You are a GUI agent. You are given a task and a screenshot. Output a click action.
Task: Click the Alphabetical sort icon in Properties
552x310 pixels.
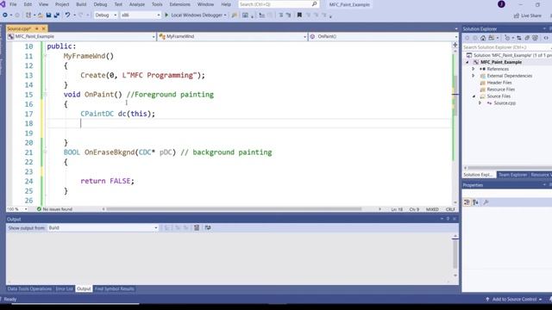pyautogui.click(x=475, y=202)
